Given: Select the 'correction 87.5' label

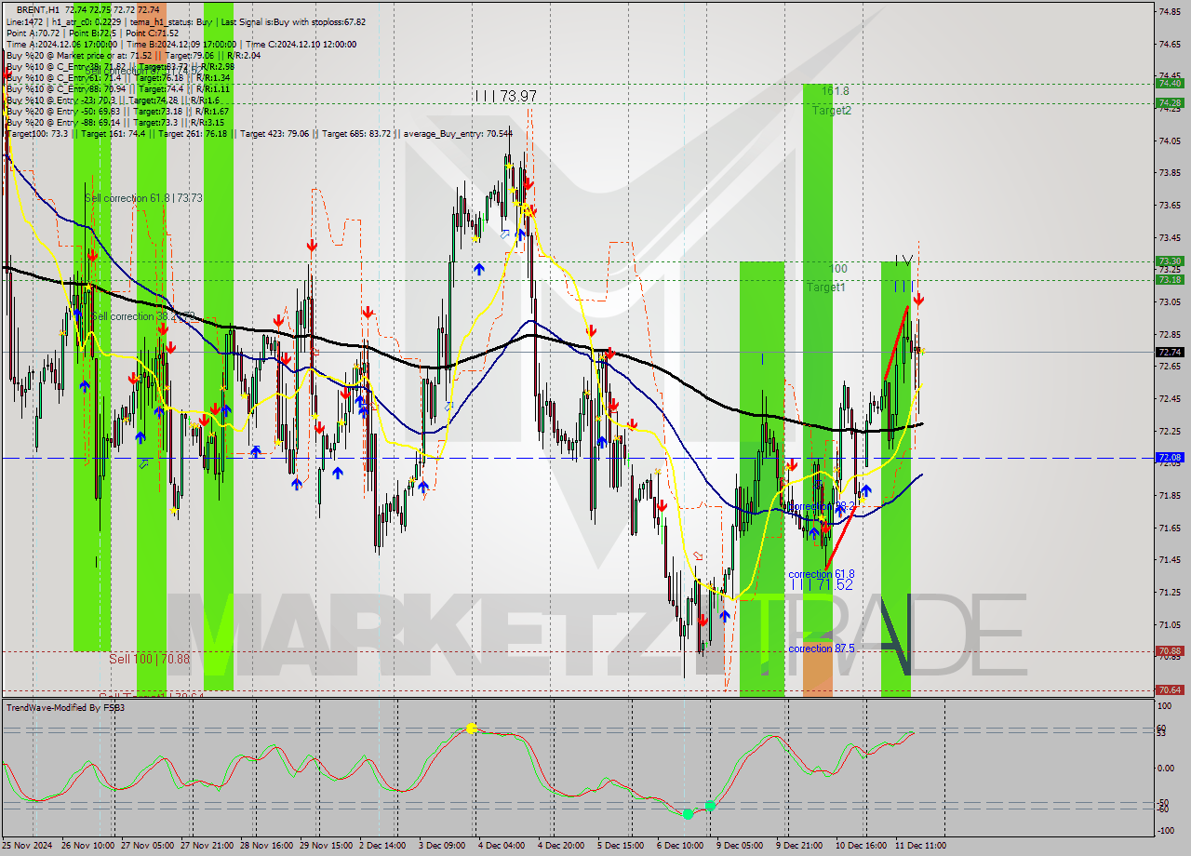Looking at the screenshot, I should 821,649.
